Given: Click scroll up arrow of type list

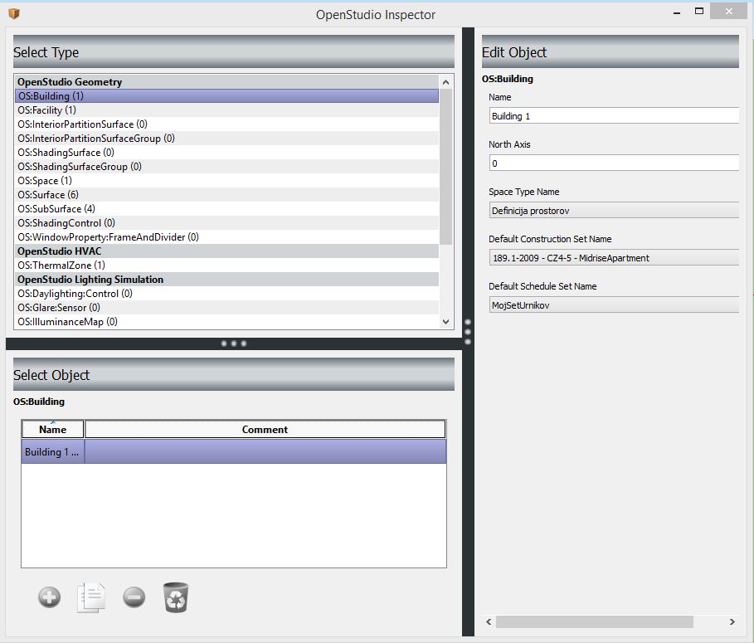Looking at the screenshot, I should (x=445, y=82).
